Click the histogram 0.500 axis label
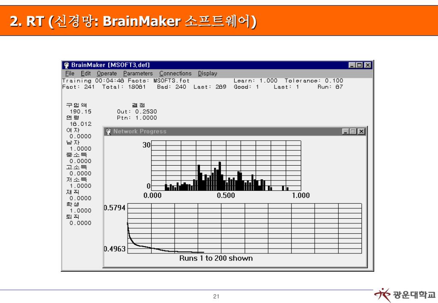 click(226, 195)
